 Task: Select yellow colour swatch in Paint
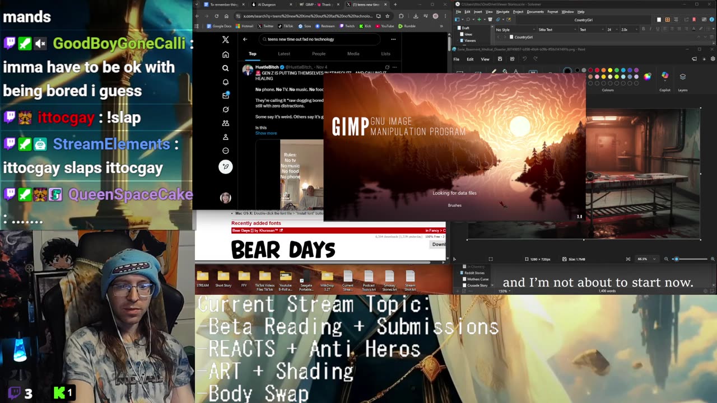tap(610, 70)
